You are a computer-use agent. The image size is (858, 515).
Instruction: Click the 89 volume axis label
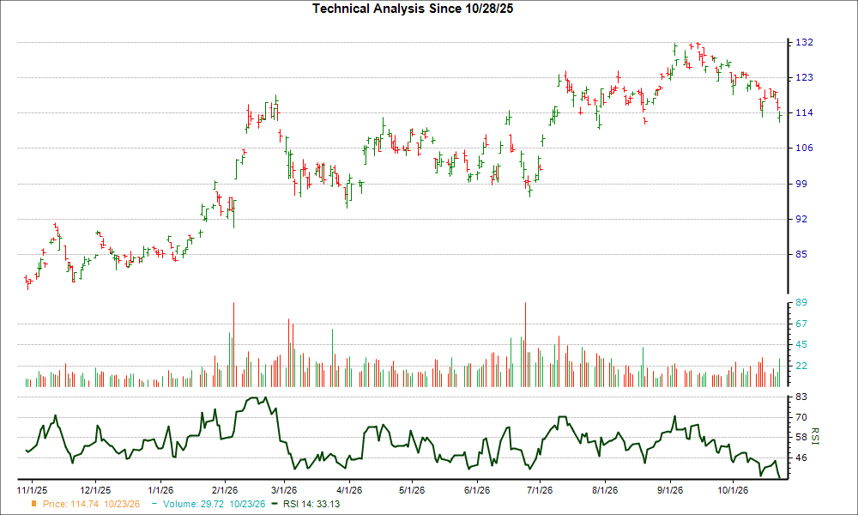(x=801, y=303)
